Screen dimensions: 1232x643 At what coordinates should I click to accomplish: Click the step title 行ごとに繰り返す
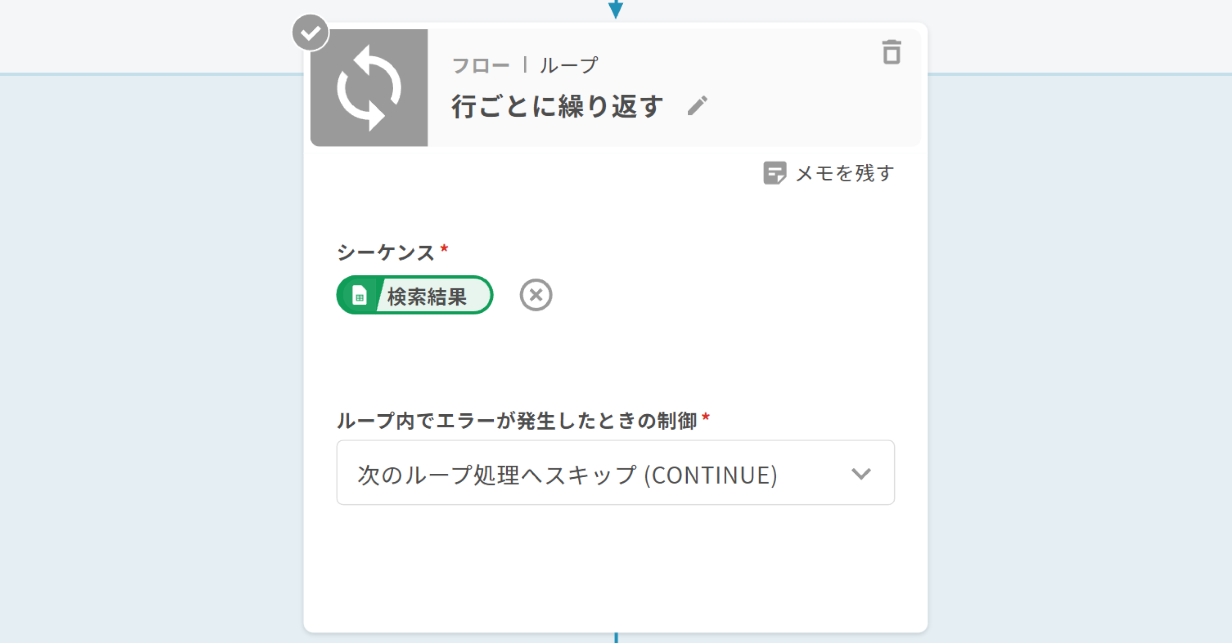[557, 106]
